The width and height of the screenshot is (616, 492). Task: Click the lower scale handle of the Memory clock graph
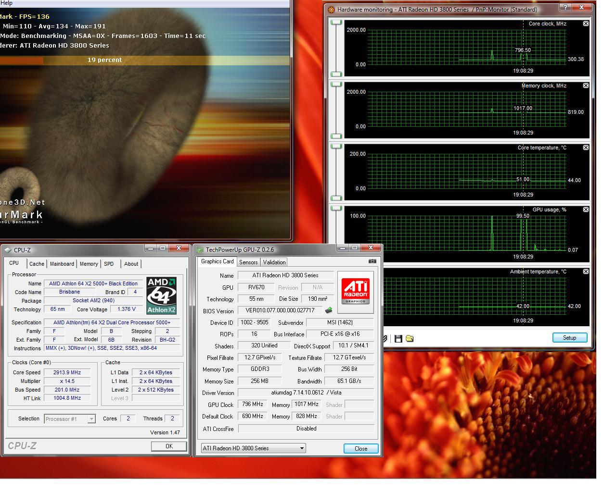(x=336, y=136)
